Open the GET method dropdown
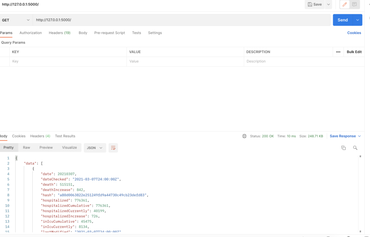Image resolution: width=370 pixels, height=237 pixels. point(16,20)
